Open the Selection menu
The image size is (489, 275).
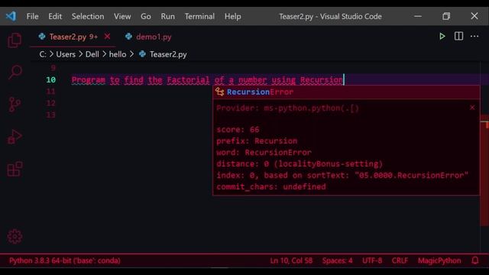pos(88,16)
